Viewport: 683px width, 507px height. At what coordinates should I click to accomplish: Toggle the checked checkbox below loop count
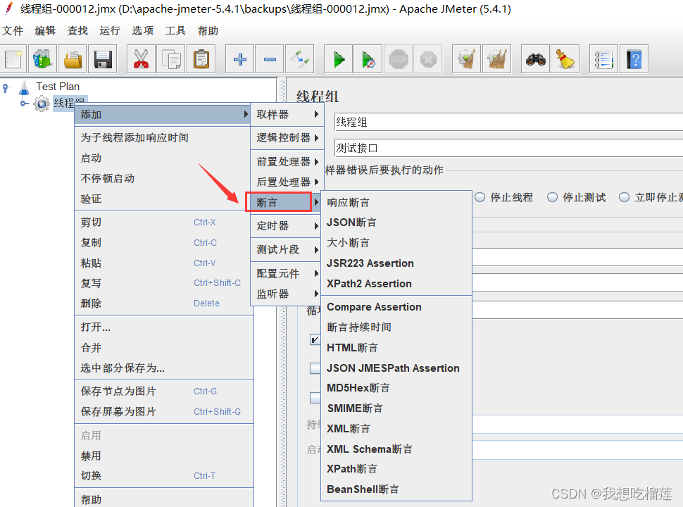click(315, 339)
